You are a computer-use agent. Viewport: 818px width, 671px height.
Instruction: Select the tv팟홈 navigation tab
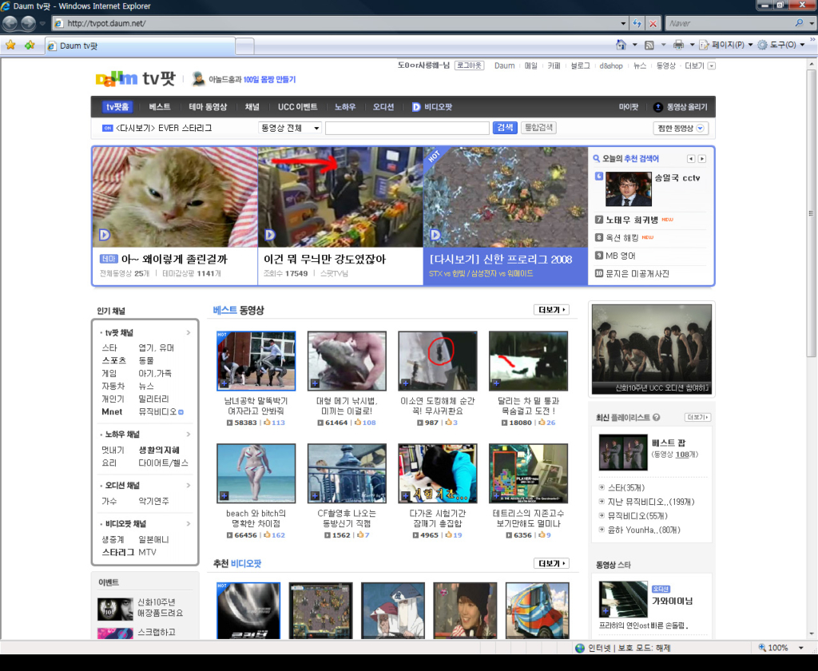117,107
